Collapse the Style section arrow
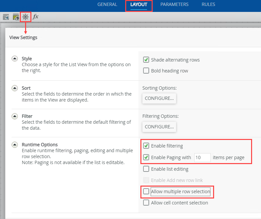This screenshot has width=261, height=219. click(15, 59)
